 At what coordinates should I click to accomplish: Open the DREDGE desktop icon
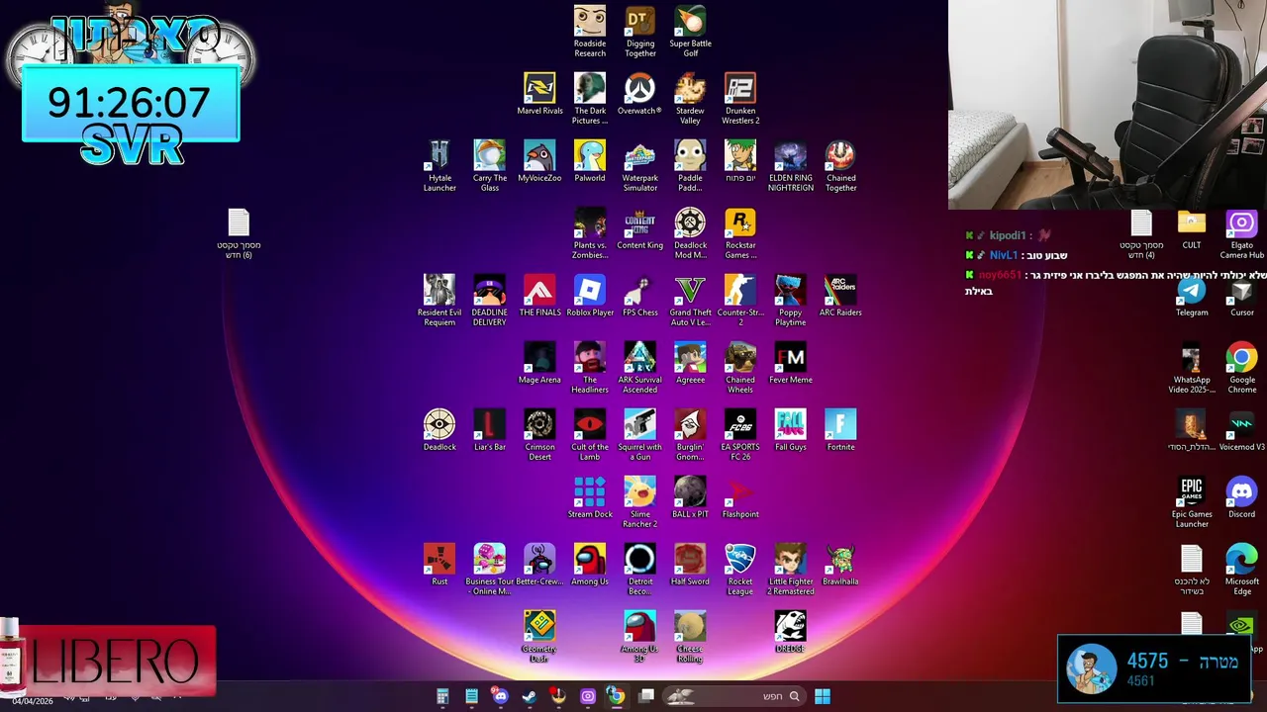(790, 632)
